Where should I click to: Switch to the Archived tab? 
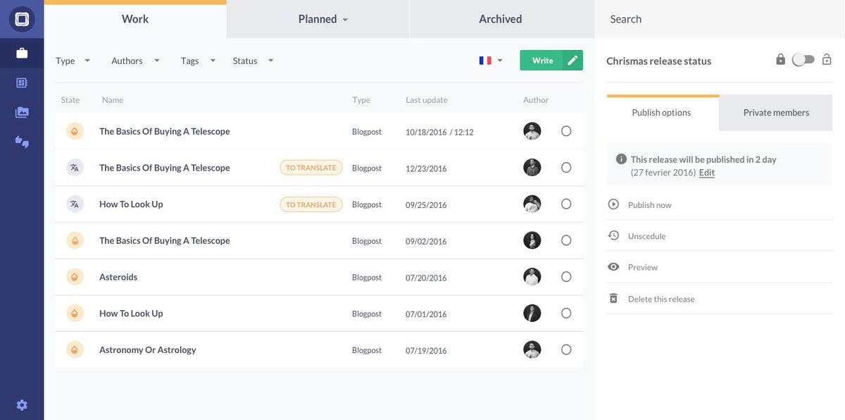tap(500, 18)
